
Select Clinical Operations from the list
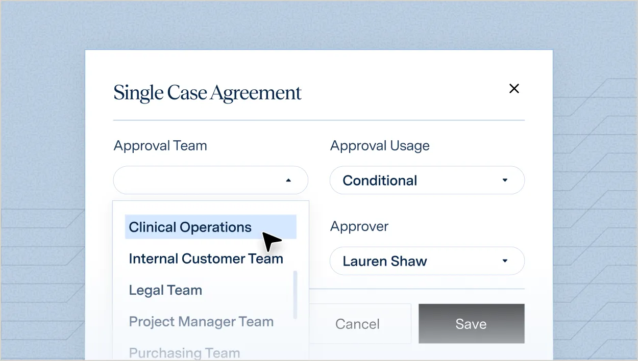pos(211,227)
